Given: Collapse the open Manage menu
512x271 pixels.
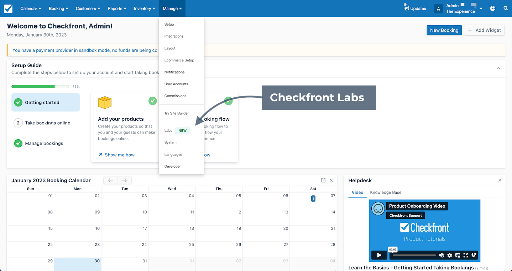Looking at the screenshot, I should pos(172,9).
